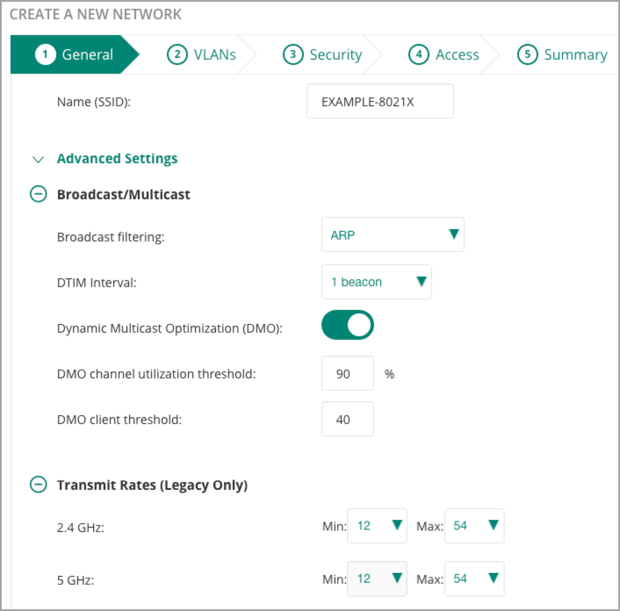Go to the VLANs step

coord(202,54)
